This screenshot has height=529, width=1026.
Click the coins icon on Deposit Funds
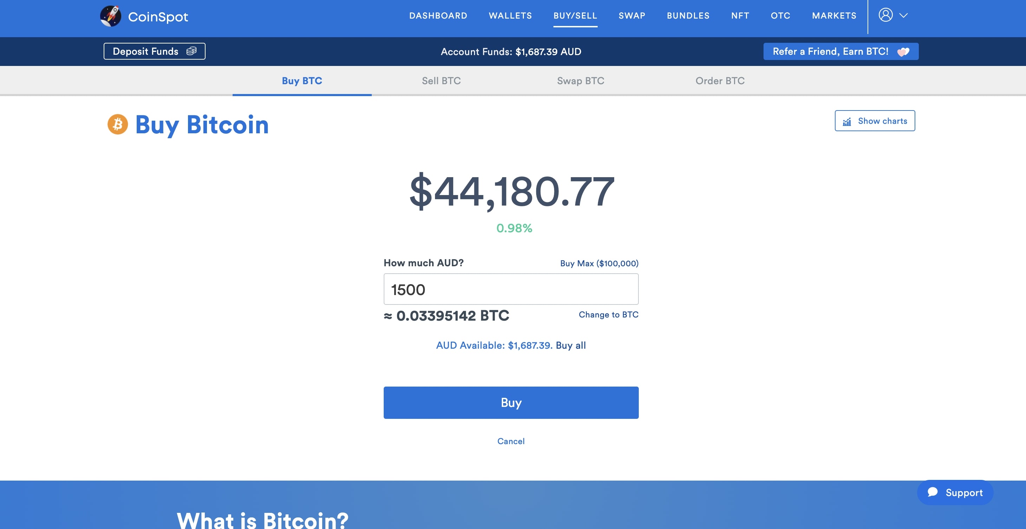click(x=191, y=51)
